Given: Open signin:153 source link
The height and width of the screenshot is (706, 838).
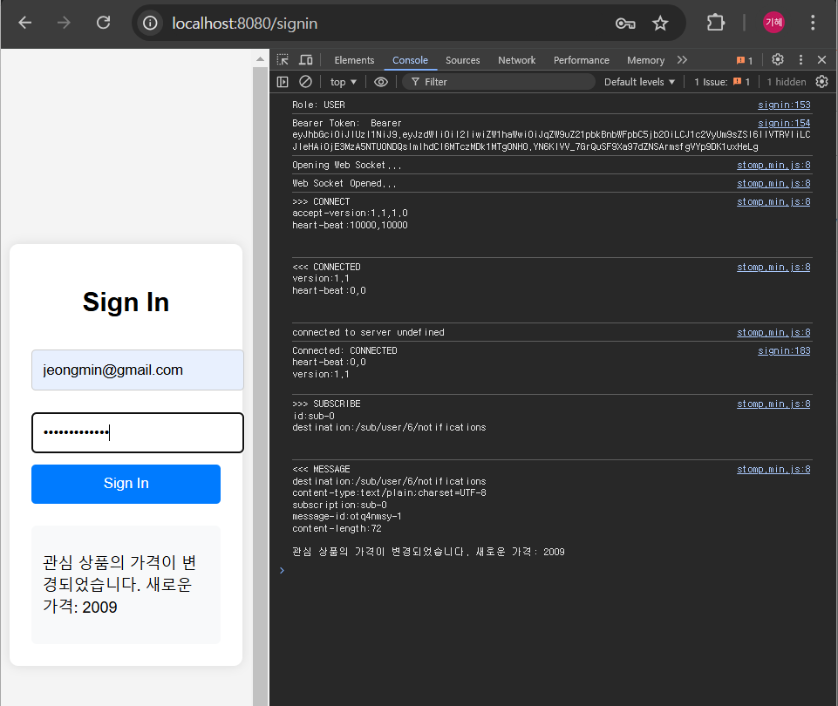Looking at the screenshot, I should 783,105.
